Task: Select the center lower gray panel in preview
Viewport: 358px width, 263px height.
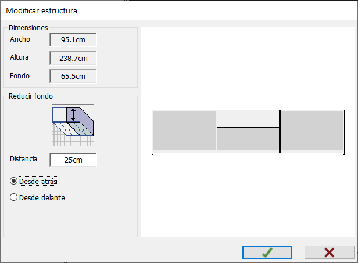Action: [x=248, y=139]
